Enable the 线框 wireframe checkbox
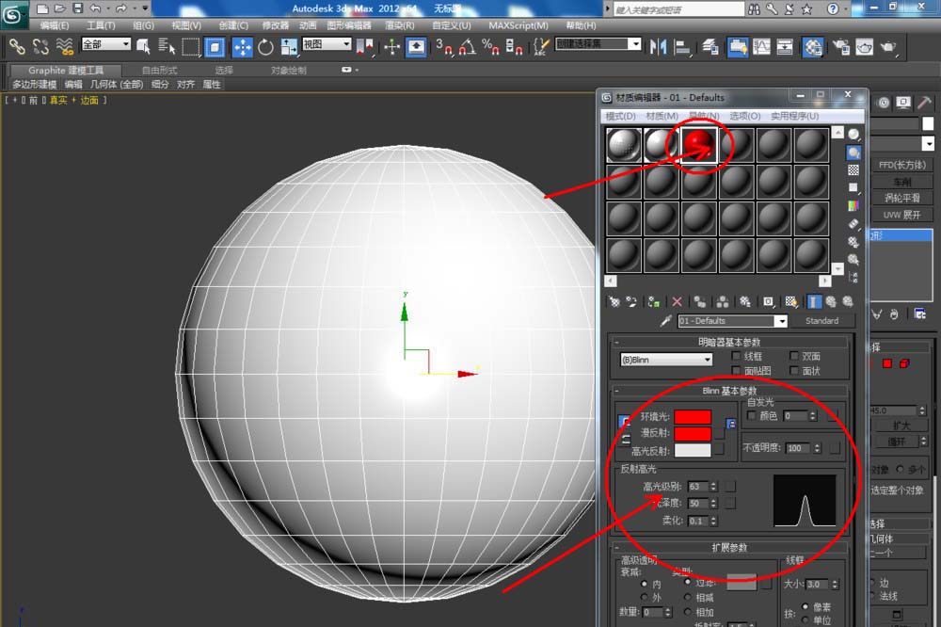Screen dimensions: 941x627 (737, 356)
